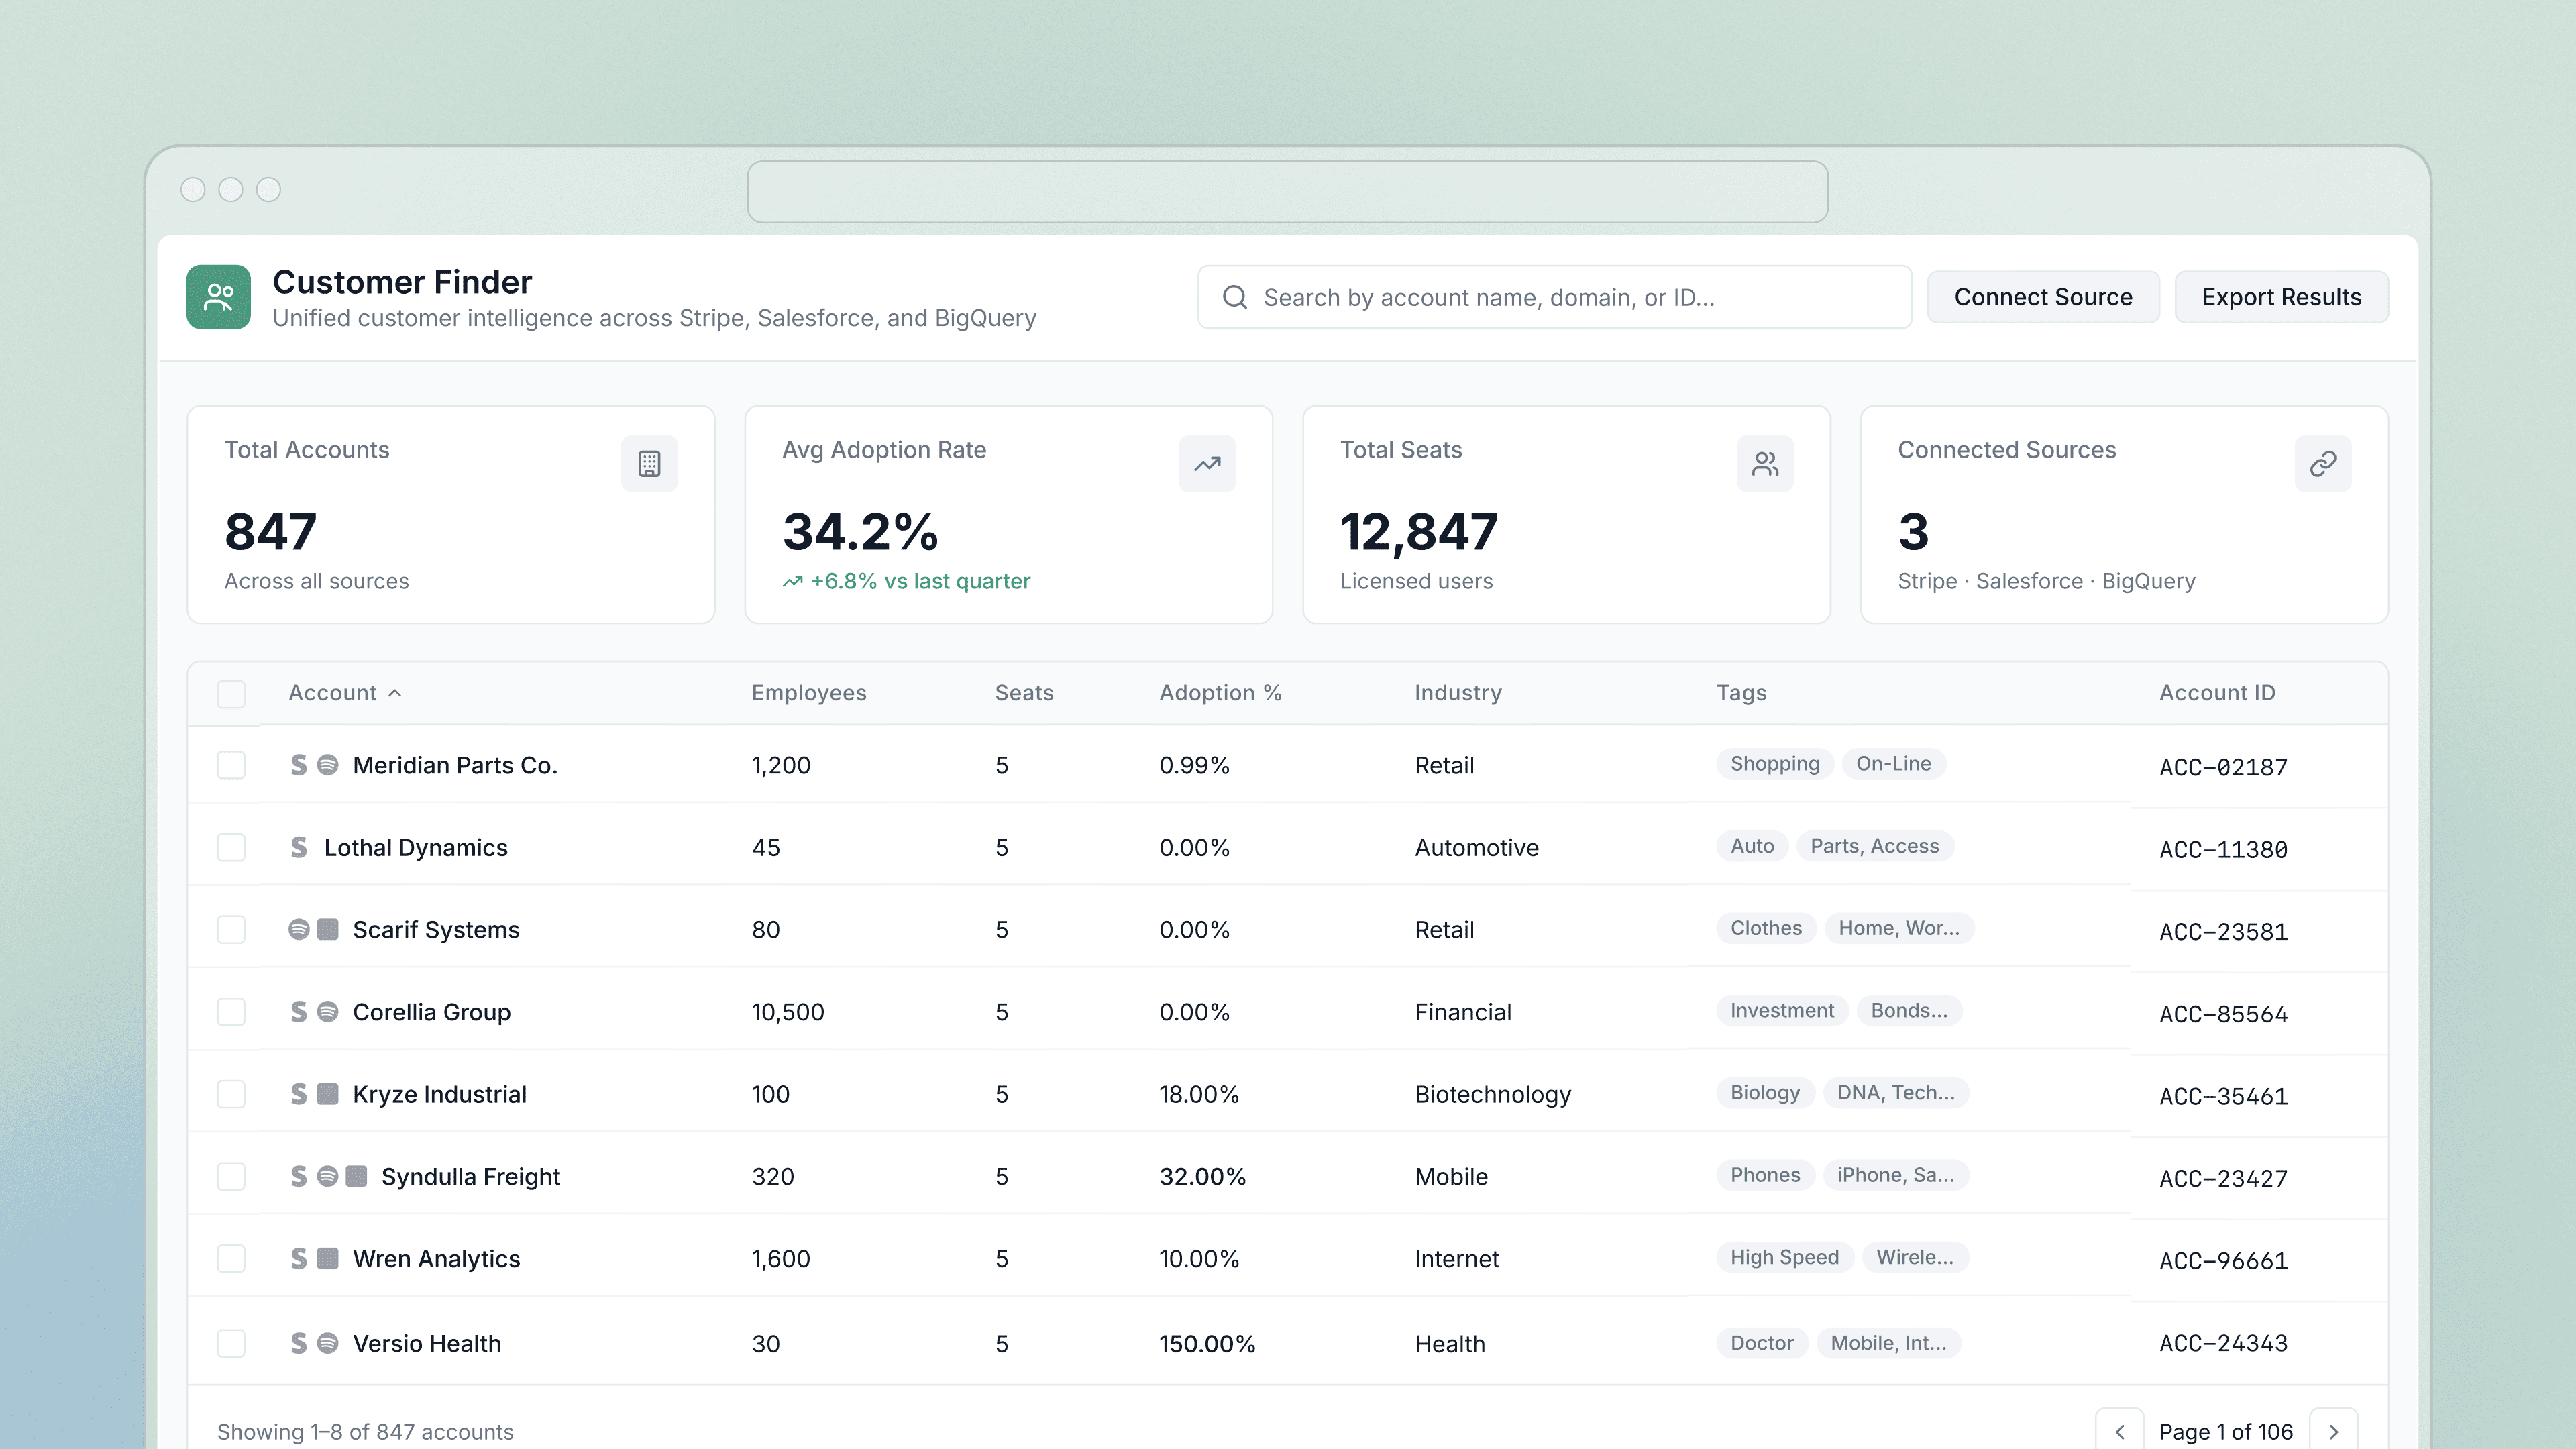Click the Stripe S icon beside Corellia Group
Screen dimensions: 2576x1449
click(x=299, y=1012)
